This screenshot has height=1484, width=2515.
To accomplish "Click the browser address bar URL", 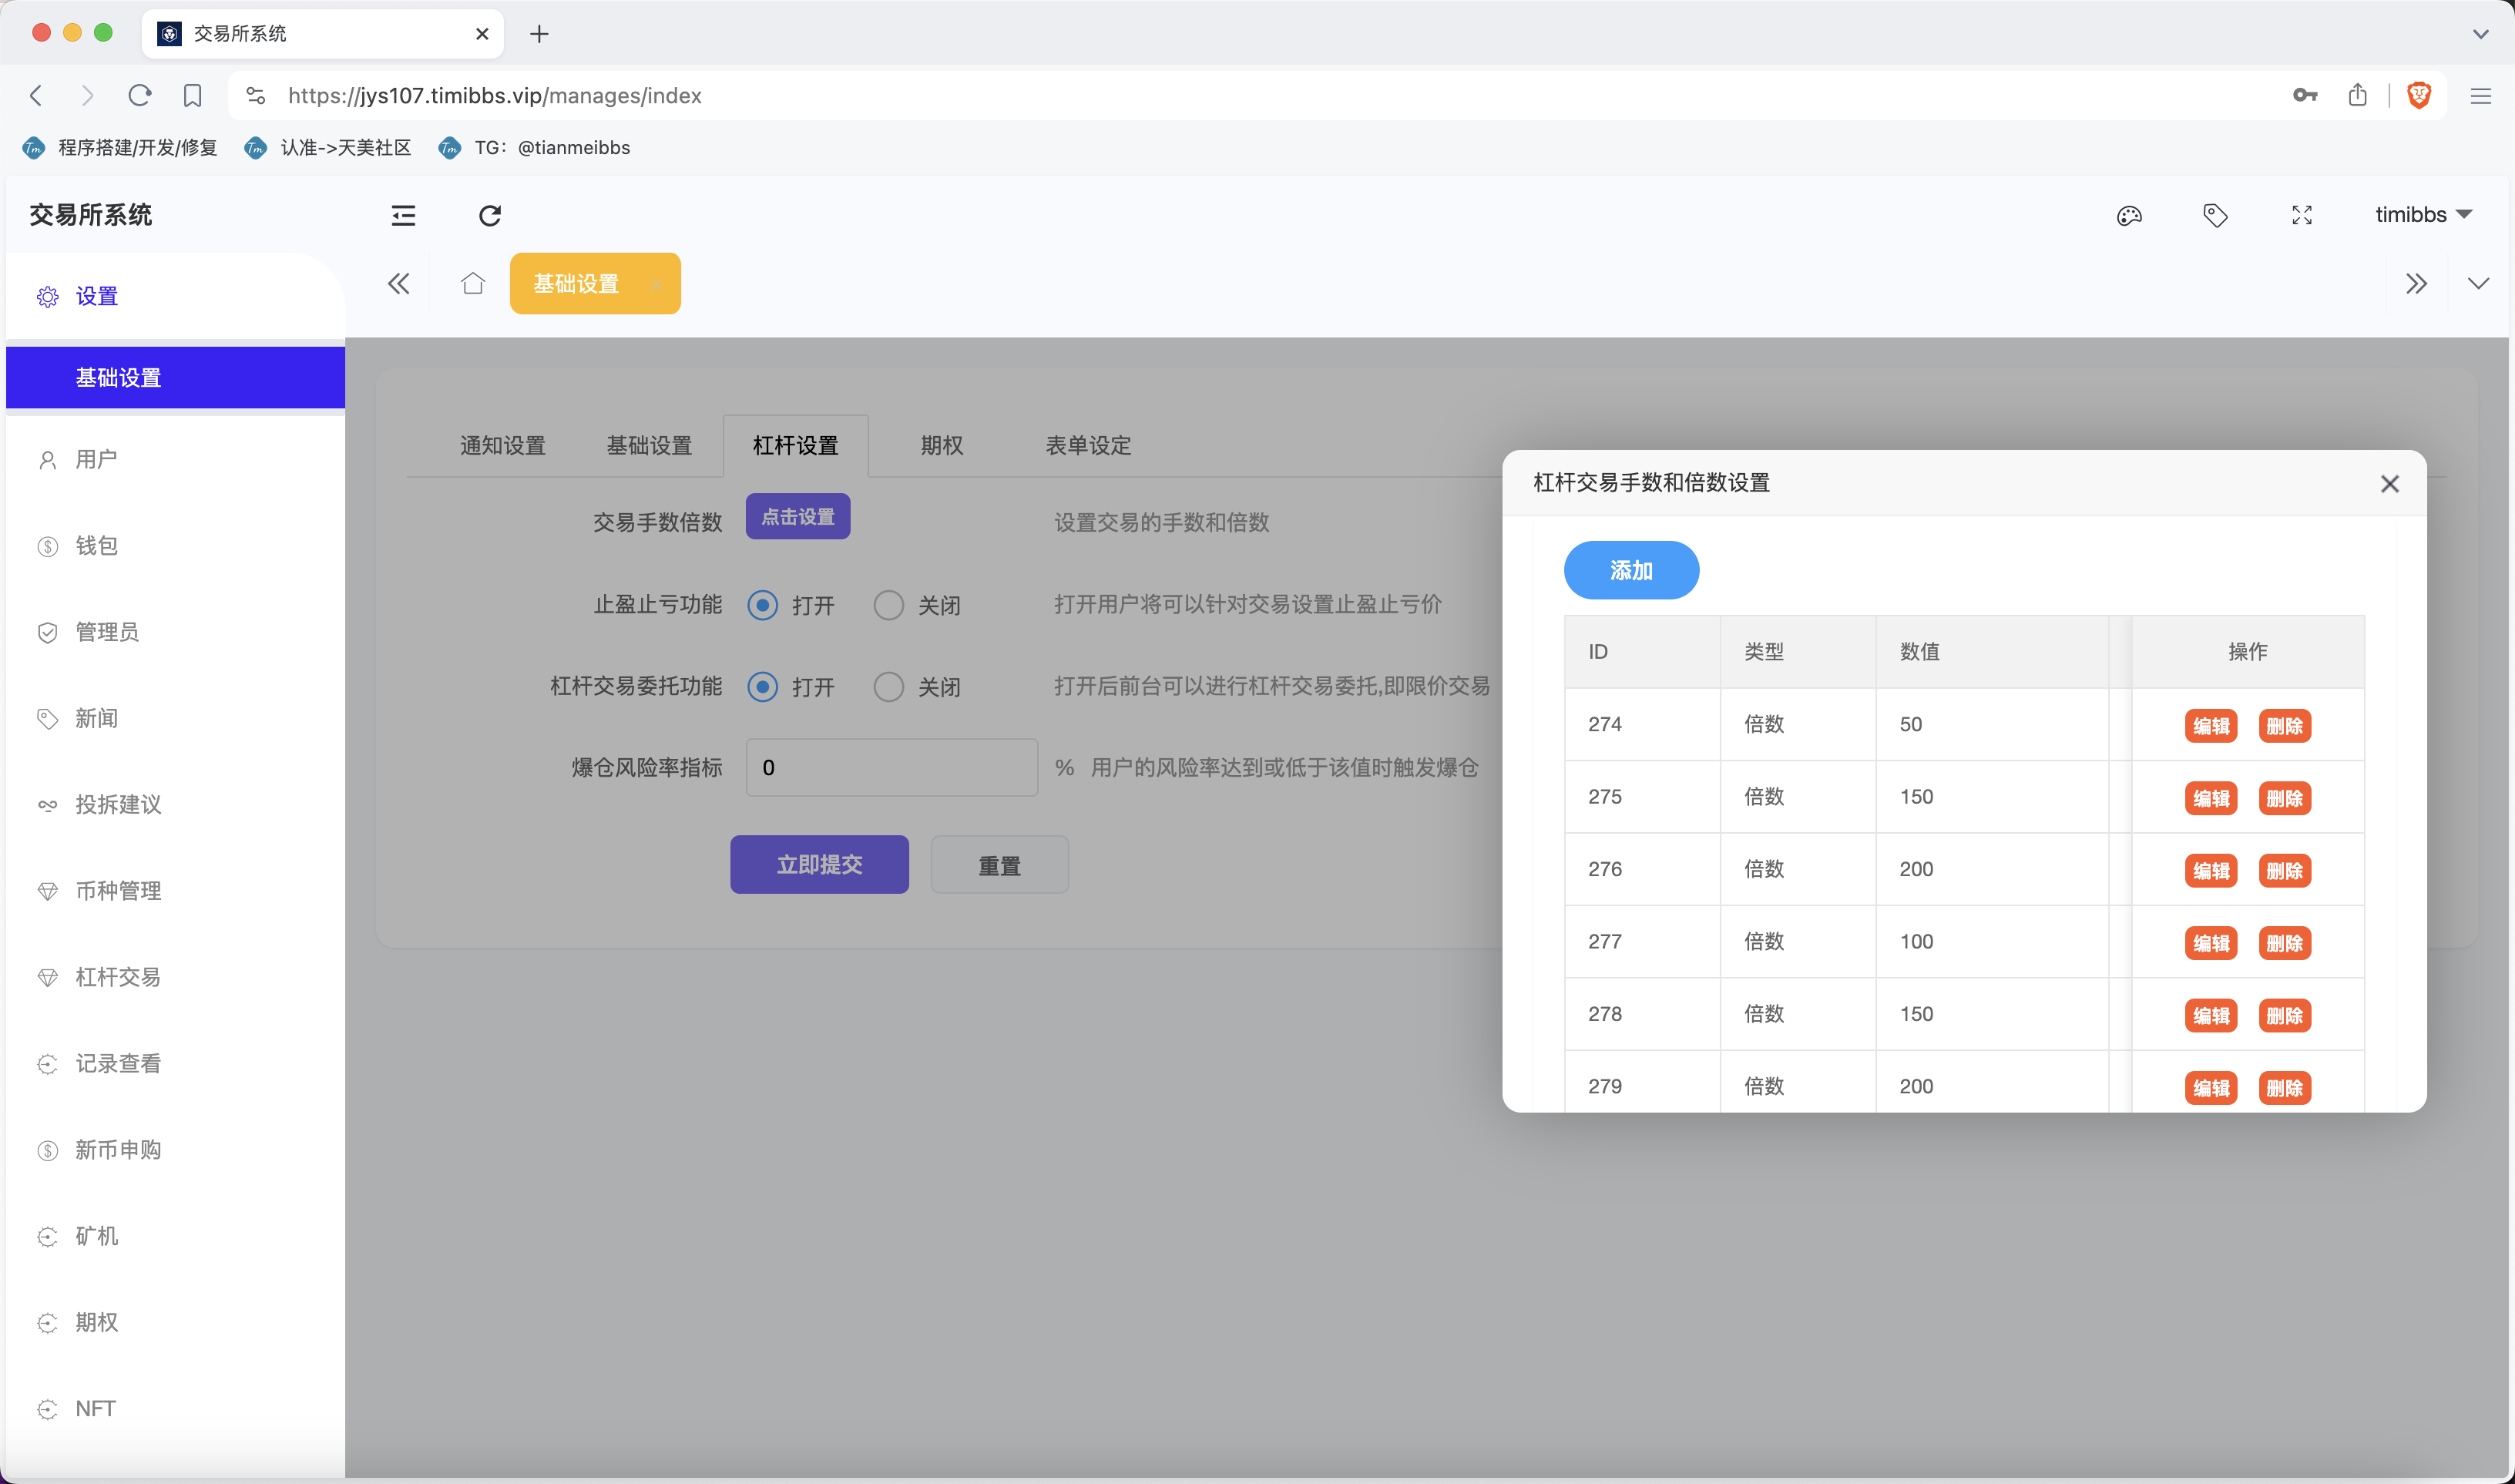I will coord(495,96).
